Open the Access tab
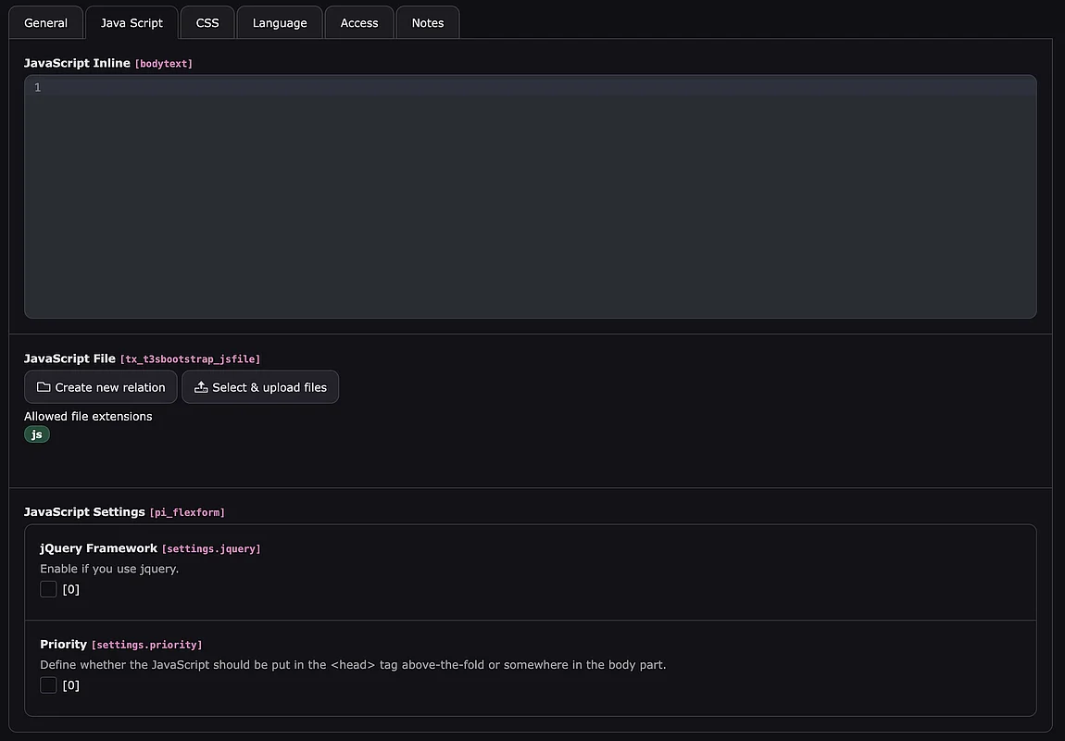This screenshot has width=1065, height=741. point(359,23)
